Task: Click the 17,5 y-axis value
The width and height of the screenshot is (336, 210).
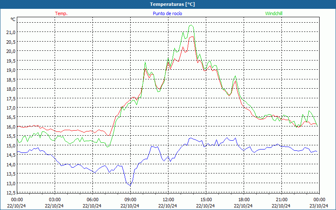Action: point(11,98)
